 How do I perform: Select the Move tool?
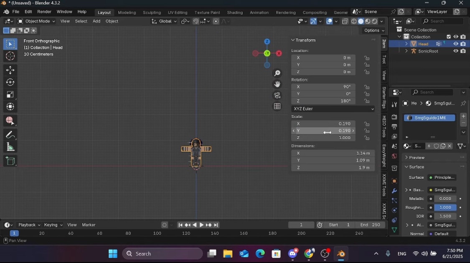click(x=10, y=70)
